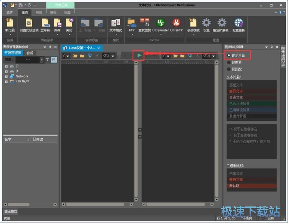Select the 仅差异 radio button
Screen dimensions: 288x223
(229, 62)
